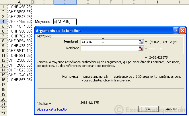
Task: Click cell with CHF 956.30
Action: pyautogui.click(x=19, y=31)
